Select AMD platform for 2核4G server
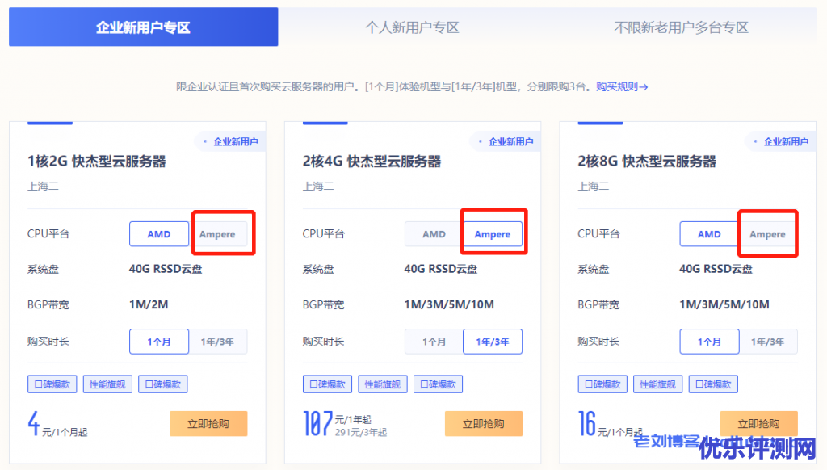827x470 pixels. click(434, 234)
